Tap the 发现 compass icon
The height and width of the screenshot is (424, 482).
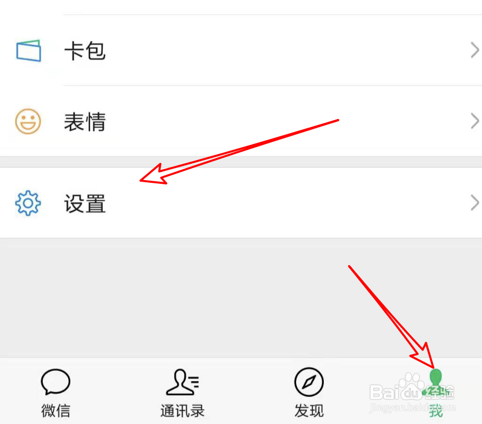point(309,382)
